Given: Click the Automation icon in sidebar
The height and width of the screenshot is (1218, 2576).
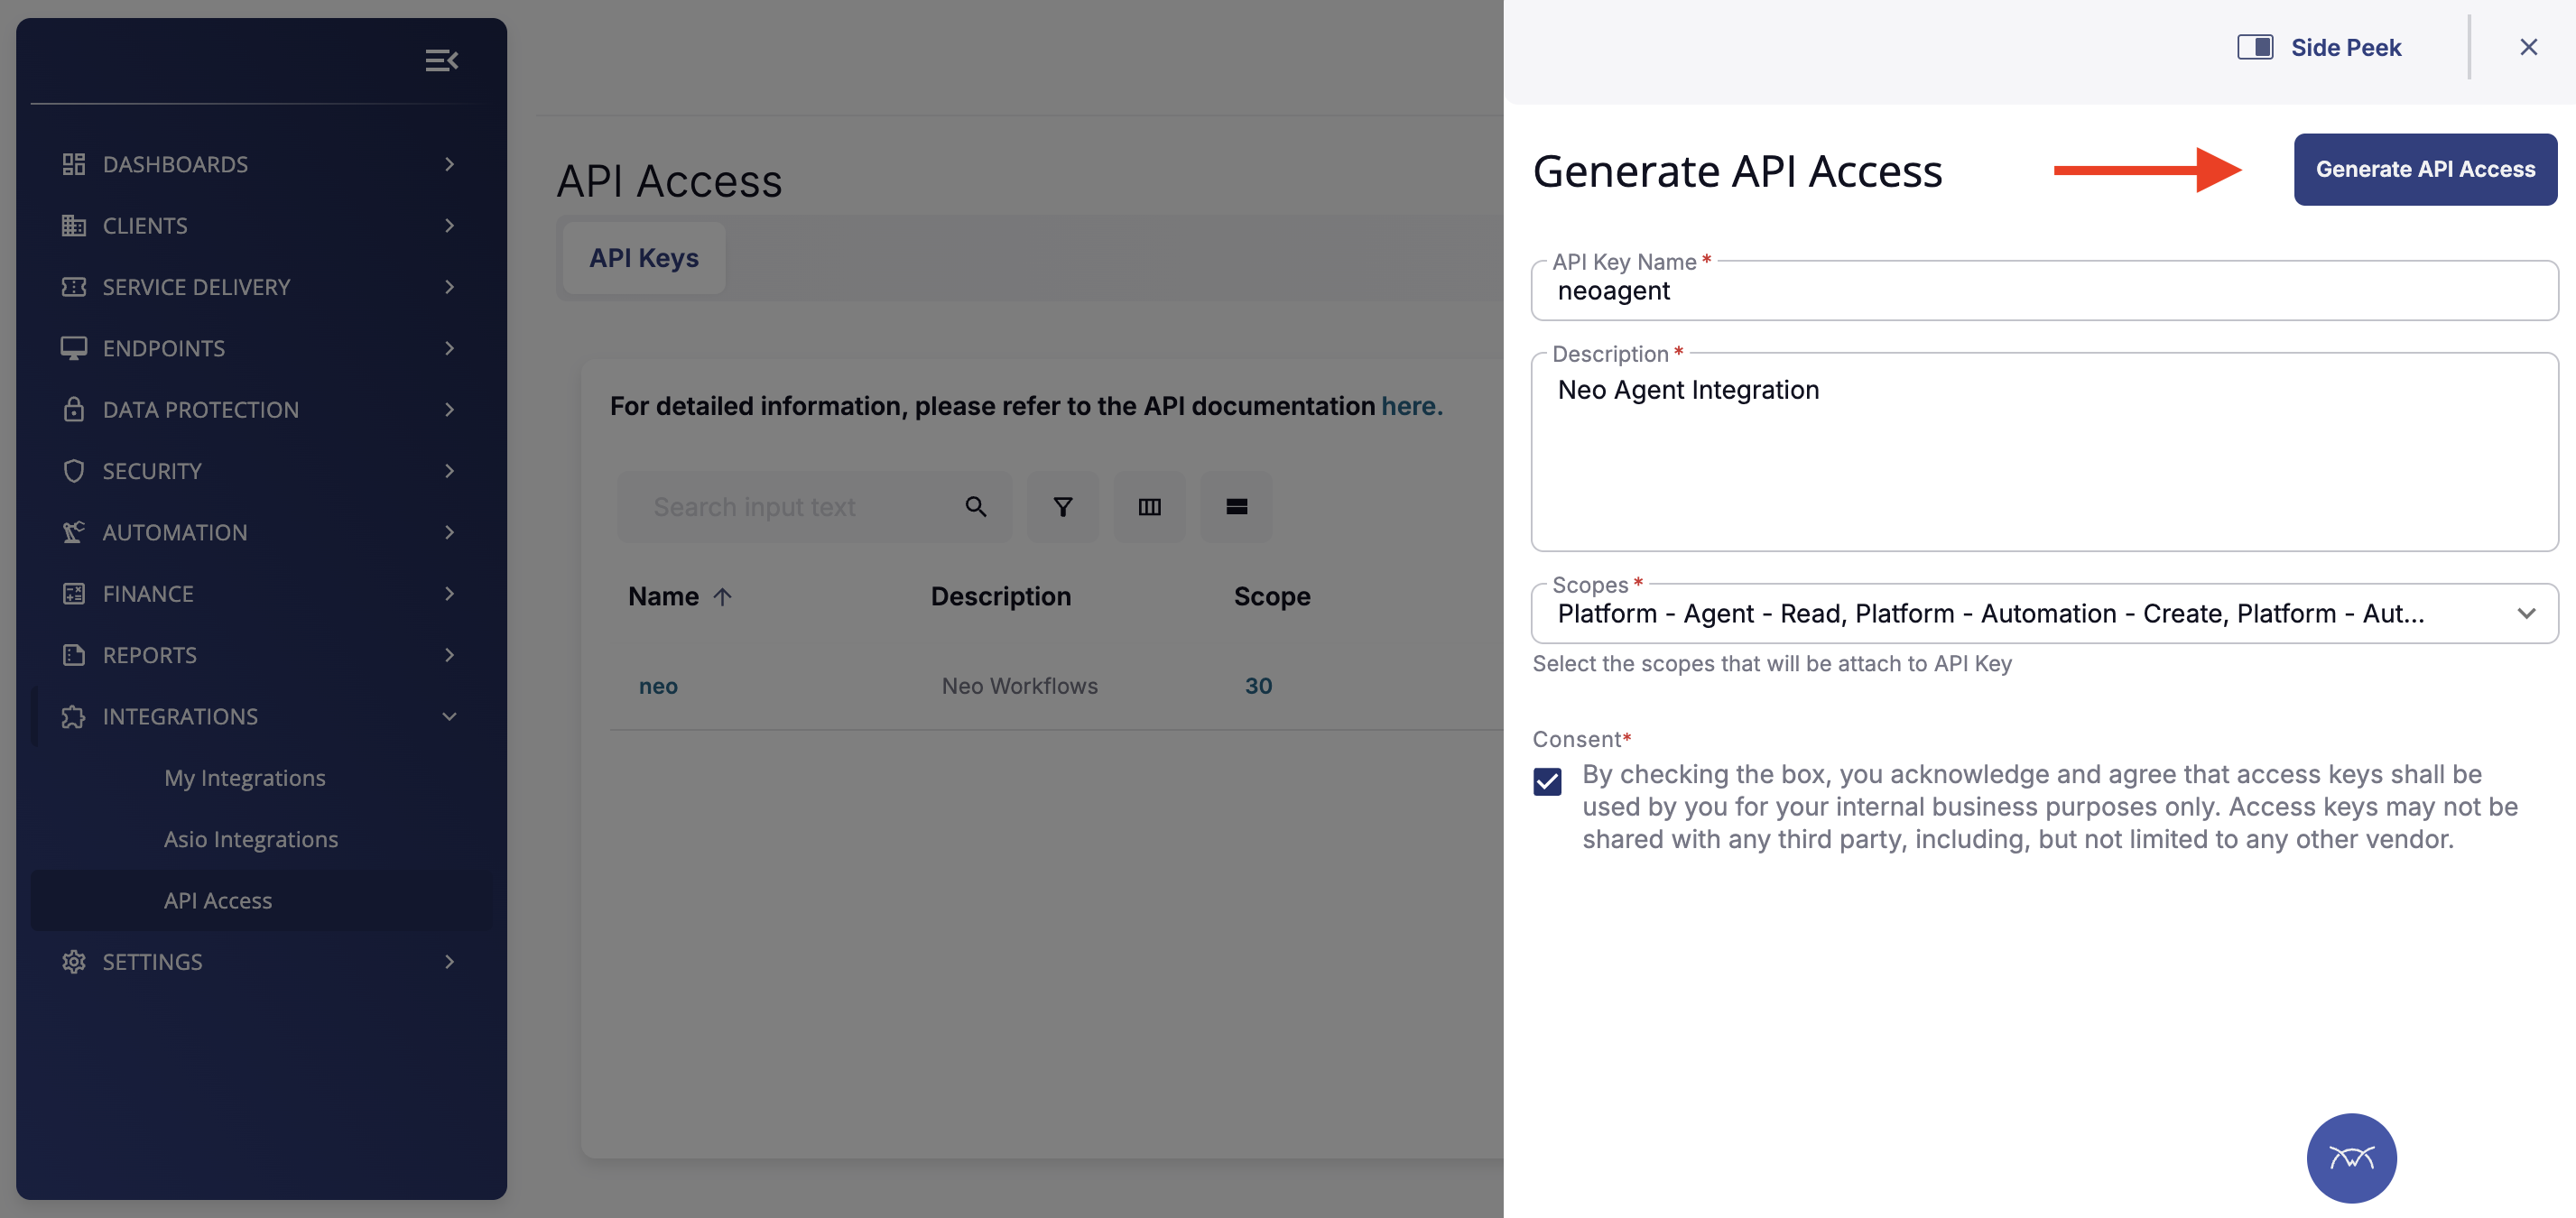Looking at the screenshot, I should tap(73, 531).
